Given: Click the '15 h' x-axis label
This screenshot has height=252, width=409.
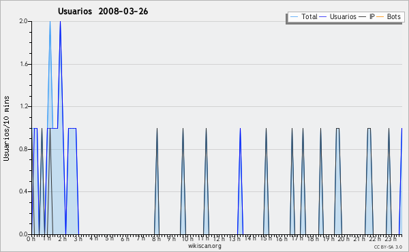Looking at the screenshot, I should point(266,238).
